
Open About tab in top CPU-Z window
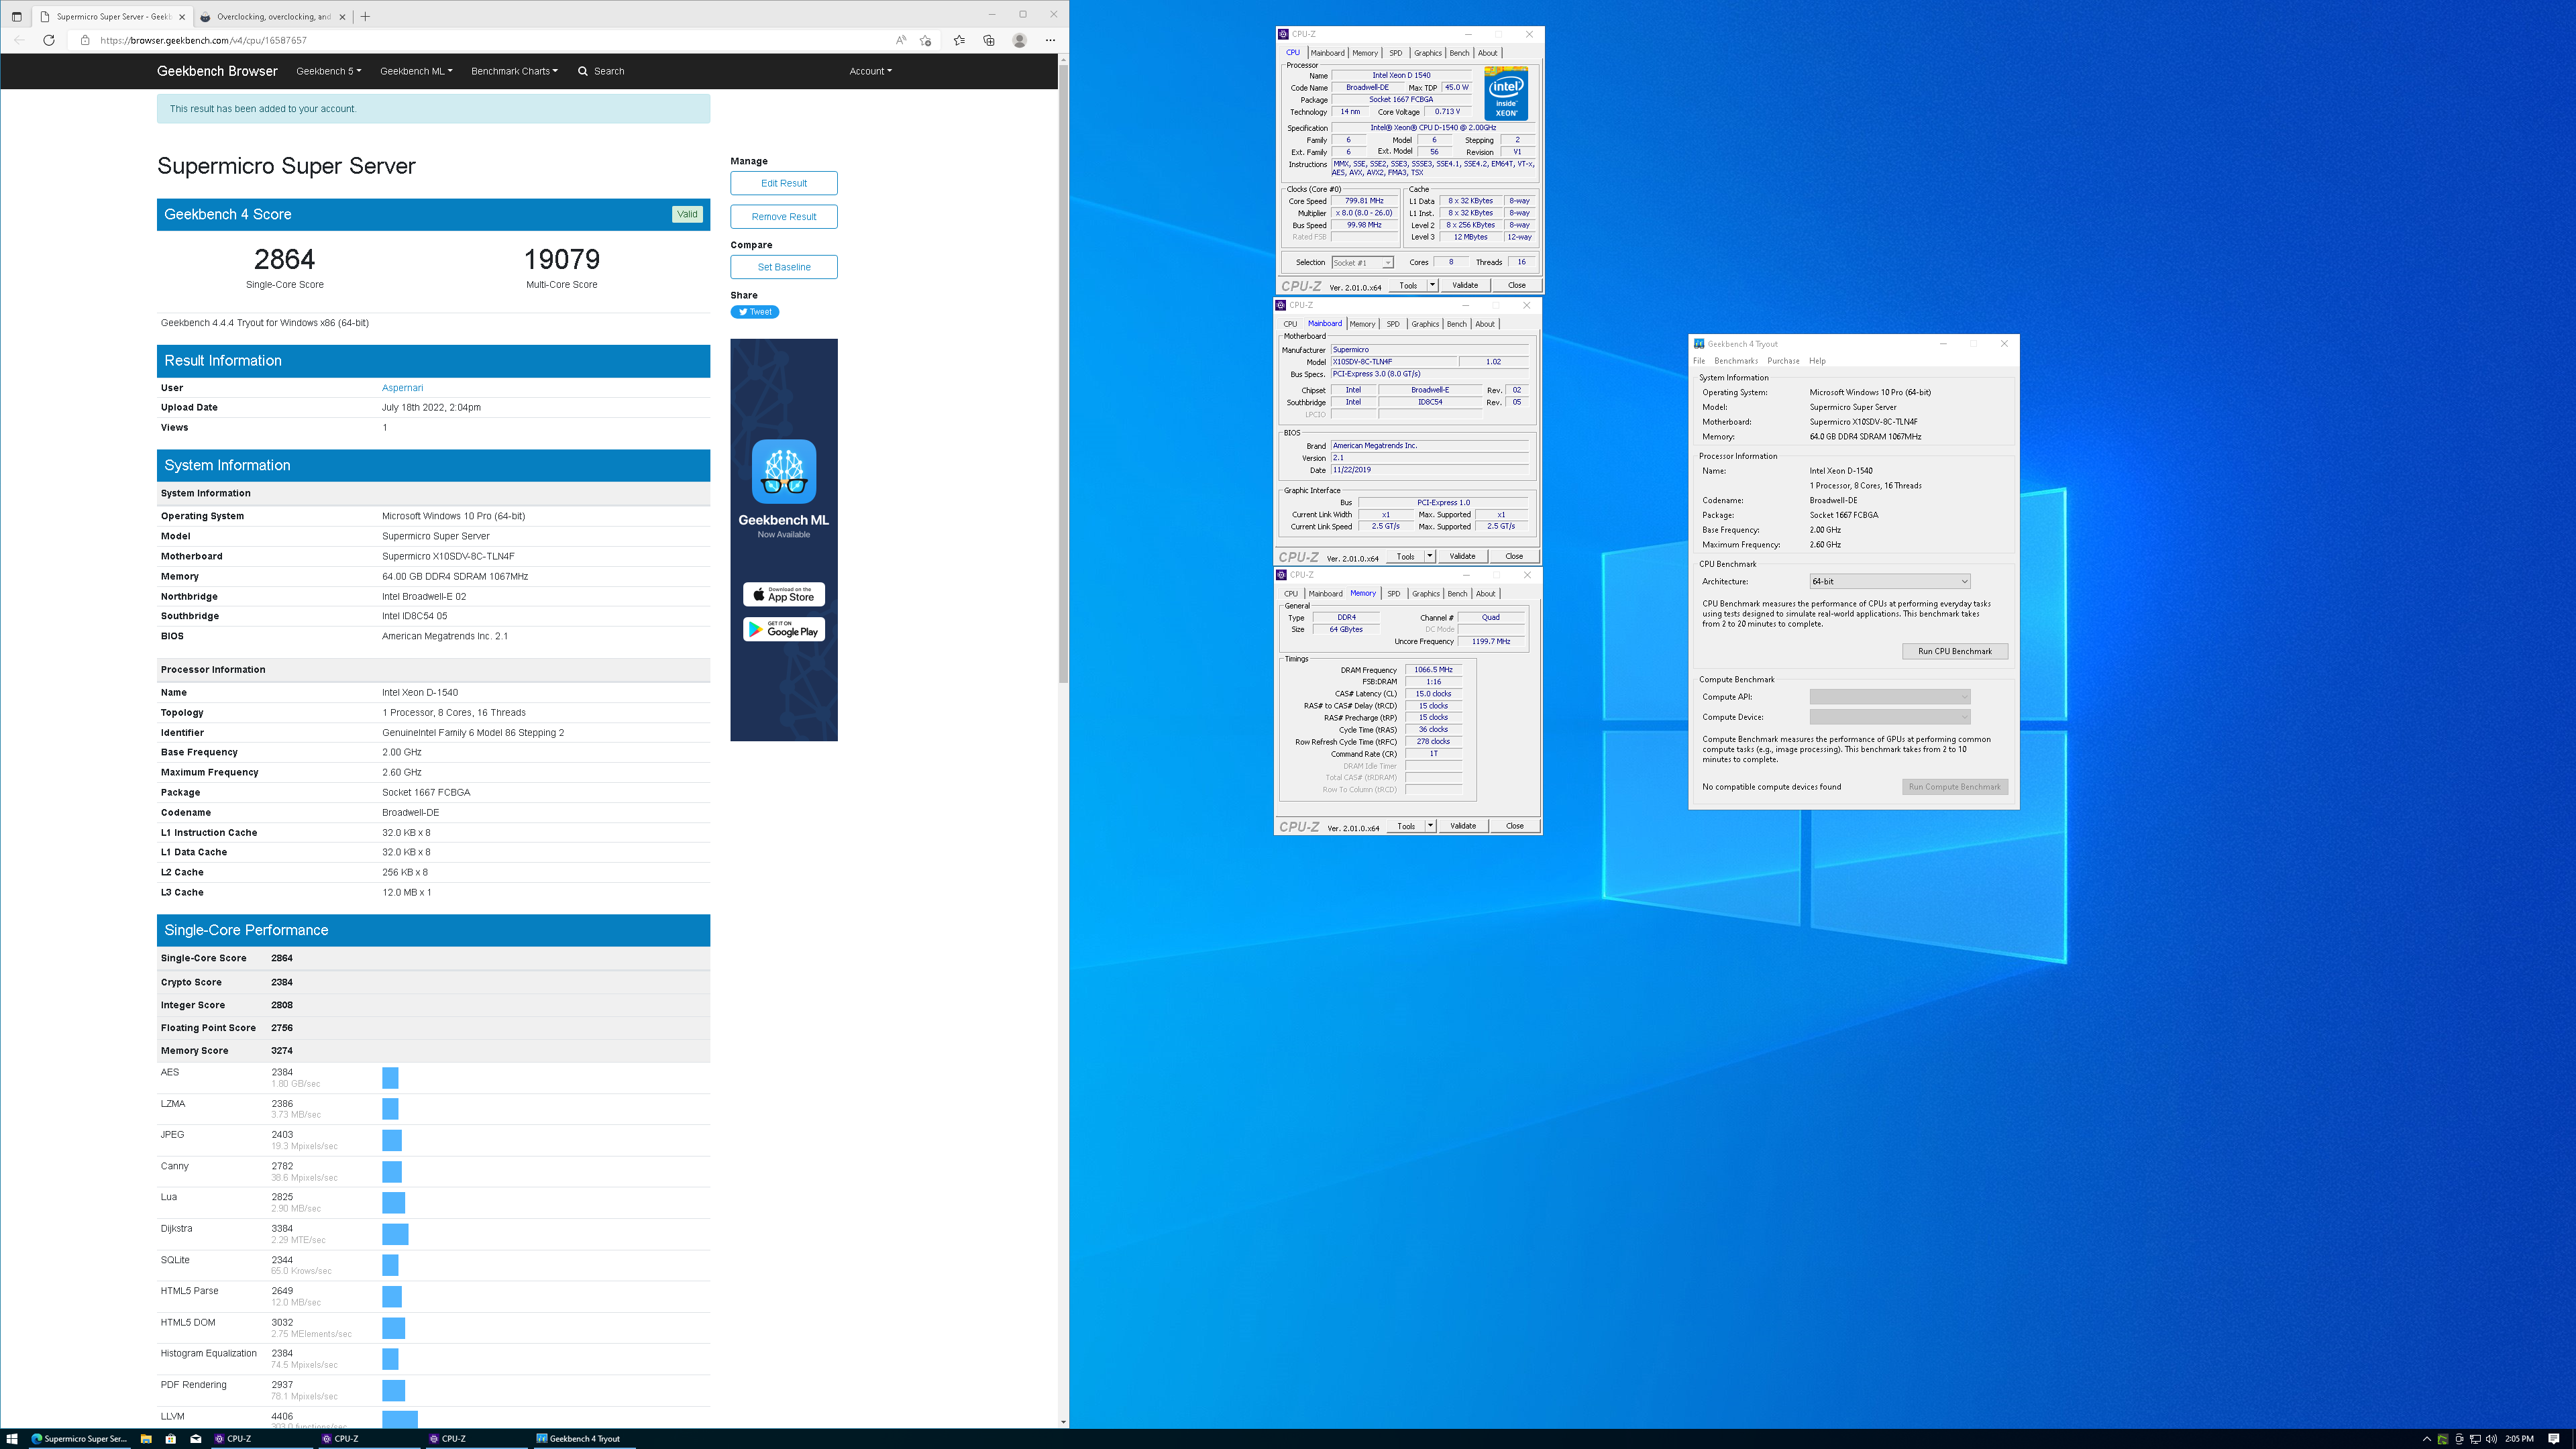point(1487,53)
